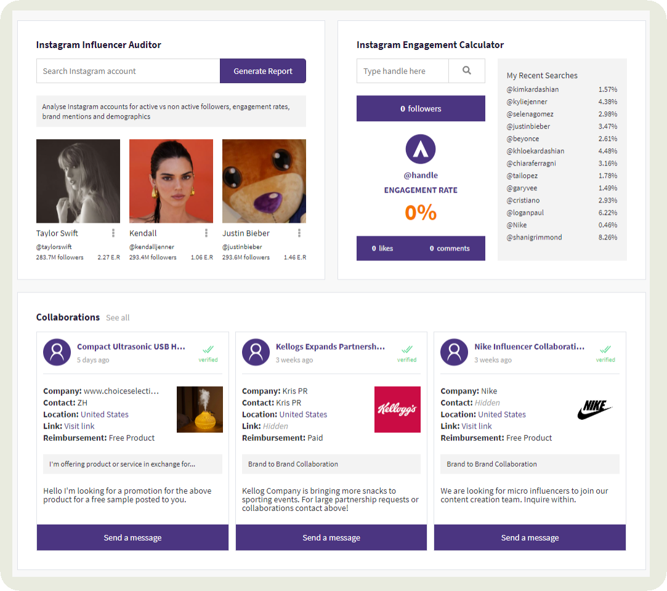This screenshot has width=667, height=591.
Task: Click the Generate Report button
Action: coord(263,71)
